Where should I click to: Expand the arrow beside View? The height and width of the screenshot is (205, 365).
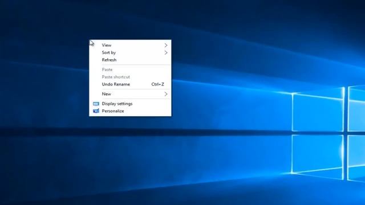point(166,45)
